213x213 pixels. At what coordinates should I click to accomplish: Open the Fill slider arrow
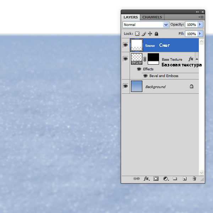(x=200, y=34)
